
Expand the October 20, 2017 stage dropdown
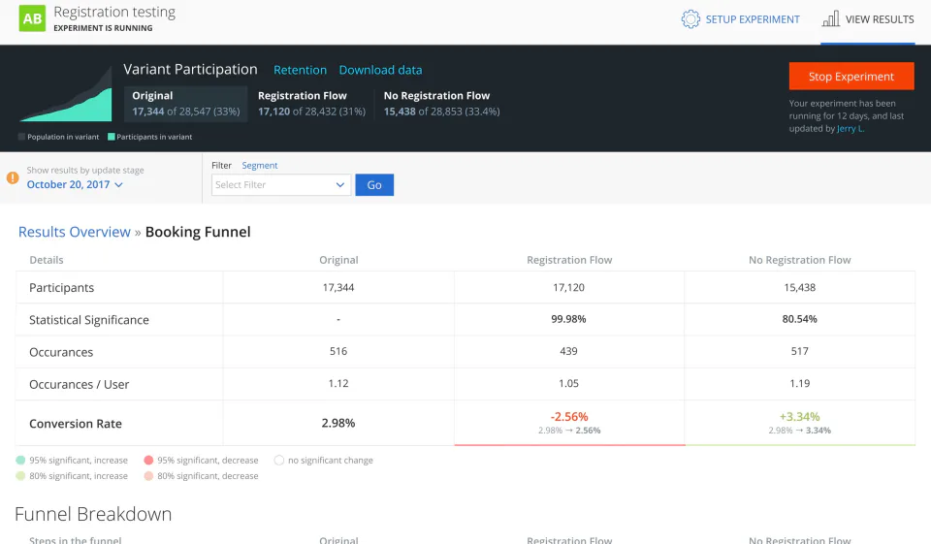[x=75, y=184]
